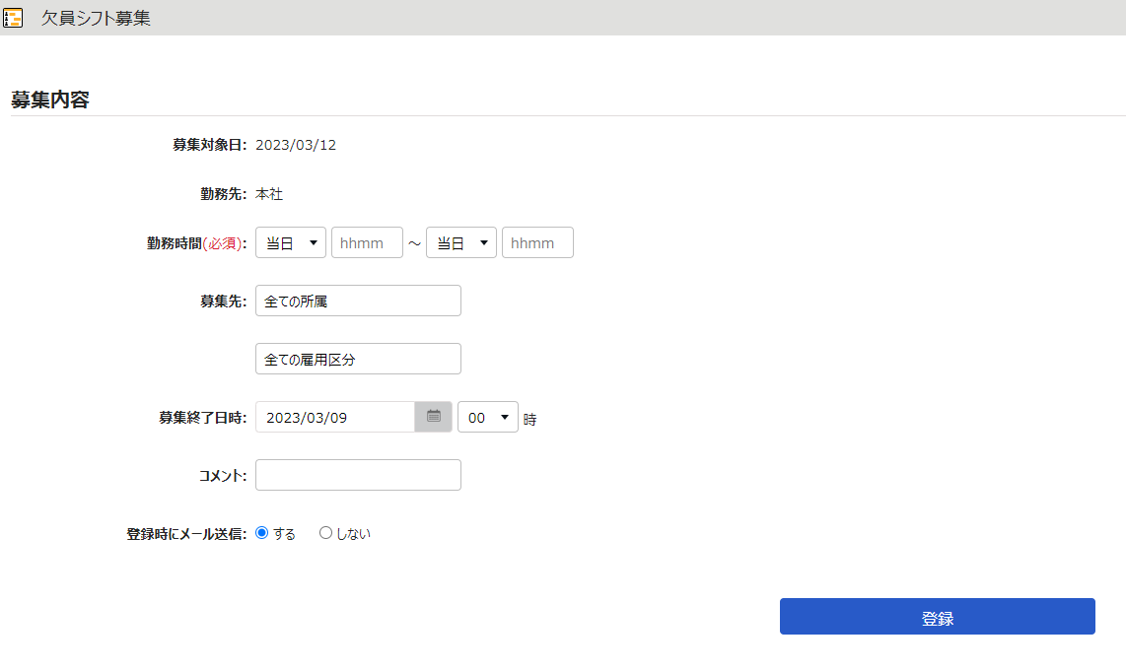Select the 全ての所属 recruitment target field
1126x671 pixels.
pos(358,302)
